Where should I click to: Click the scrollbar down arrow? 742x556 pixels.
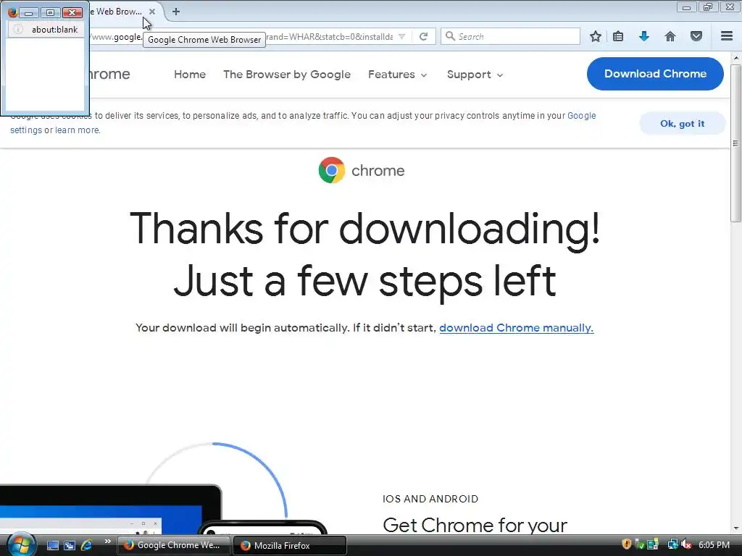point(735,528)
